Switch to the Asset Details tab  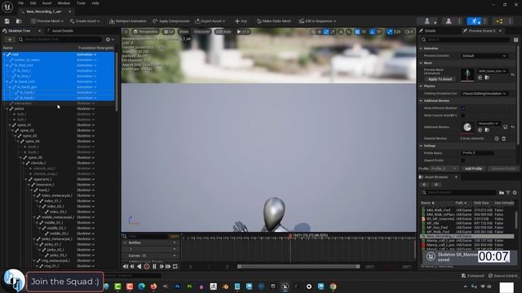[x=63, y=31]
